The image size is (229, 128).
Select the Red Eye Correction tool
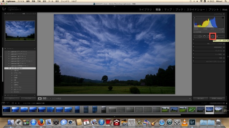click(x=204, y=36)
